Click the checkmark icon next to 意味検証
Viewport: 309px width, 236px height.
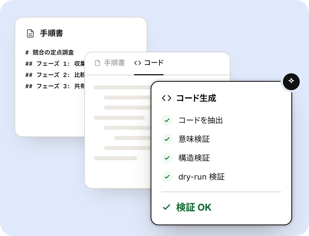pyautogui.click(x=167, y=139)
